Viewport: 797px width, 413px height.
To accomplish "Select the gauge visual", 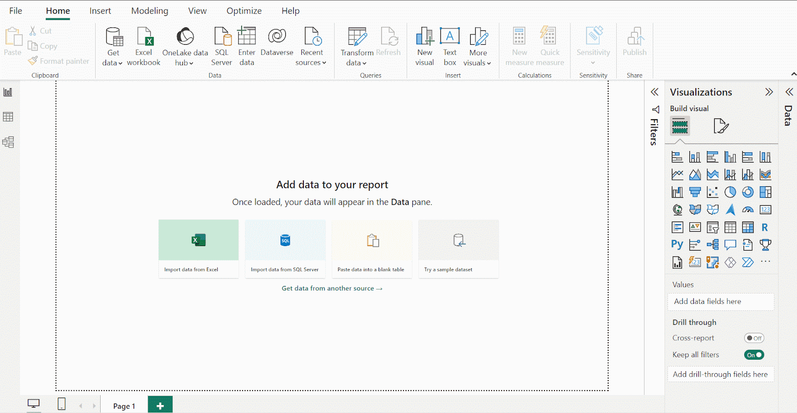I will pos(748,210).
